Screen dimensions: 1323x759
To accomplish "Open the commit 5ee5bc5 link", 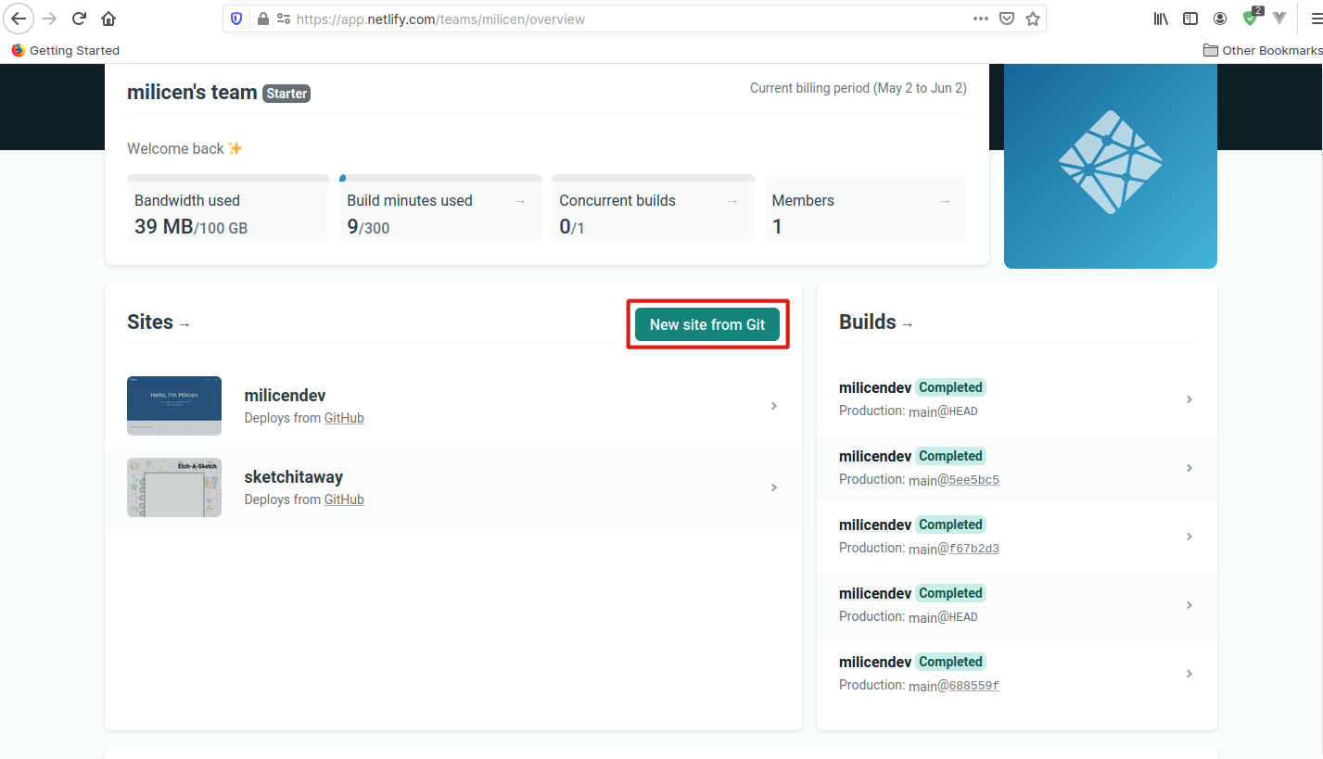I will 973,480.
